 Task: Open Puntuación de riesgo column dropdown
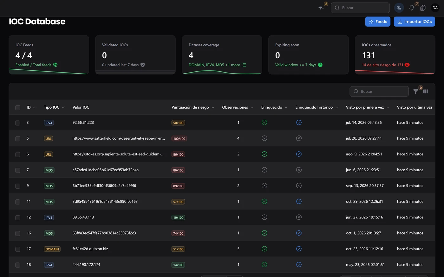[x=213, y=108]
